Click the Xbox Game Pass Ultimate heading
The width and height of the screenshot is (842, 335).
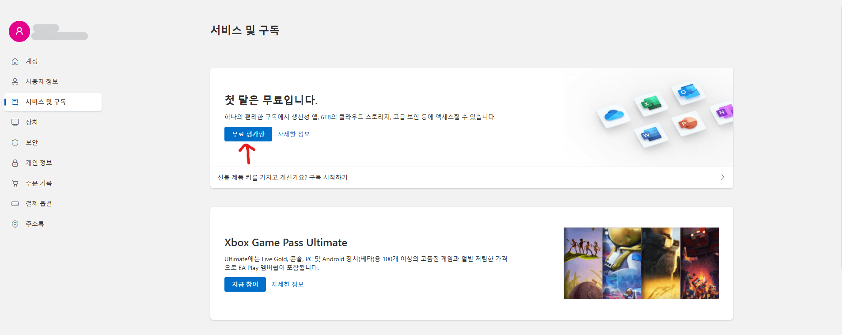point(286,243)
